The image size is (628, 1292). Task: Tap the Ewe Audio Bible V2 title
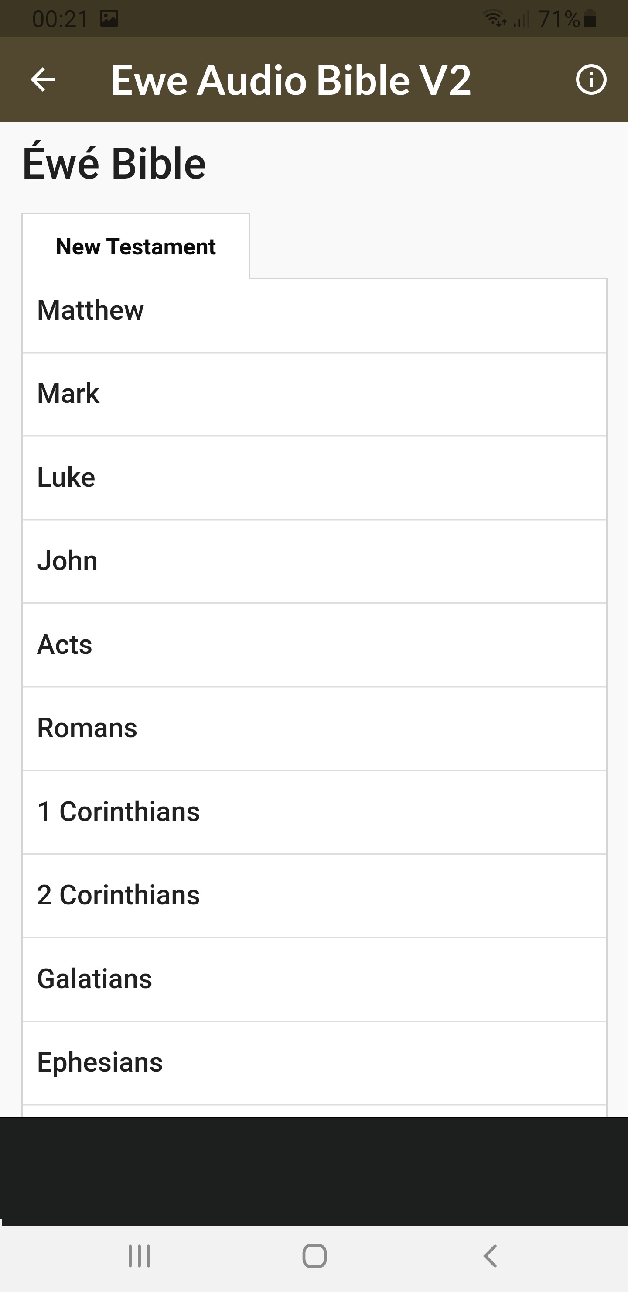(x=291, y=80)
